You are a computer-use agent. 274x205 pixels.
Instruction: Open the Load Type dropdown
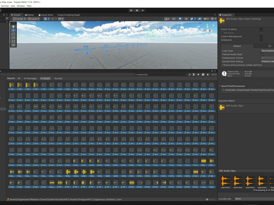[x=267, y=51]
